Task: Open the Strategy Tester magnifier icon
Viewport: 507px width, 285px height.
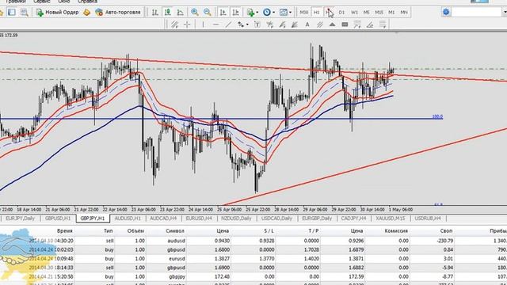Action: click(25, 13)
